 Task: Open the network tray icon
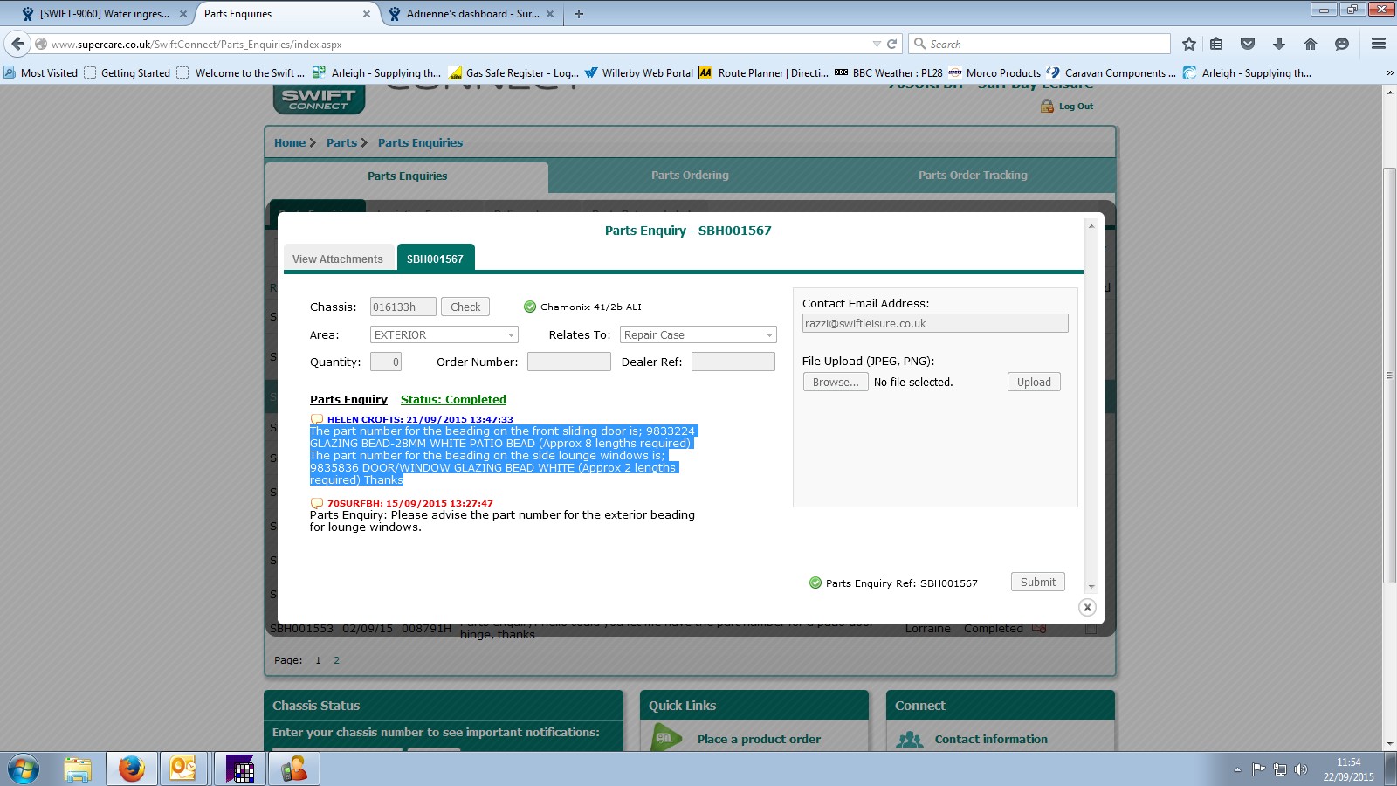pyautogui.click(x=1280, y=769)
